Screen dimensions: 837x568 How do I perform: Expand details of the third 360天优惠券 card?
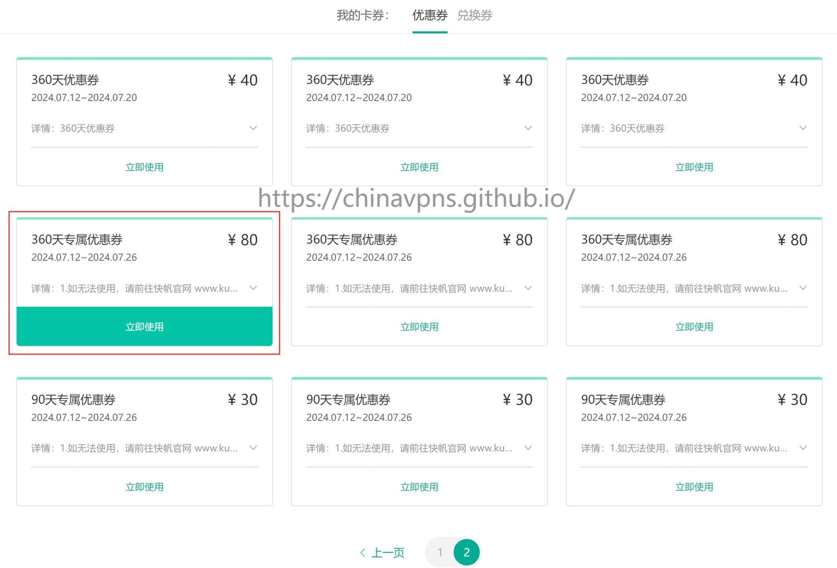[803, 128]
